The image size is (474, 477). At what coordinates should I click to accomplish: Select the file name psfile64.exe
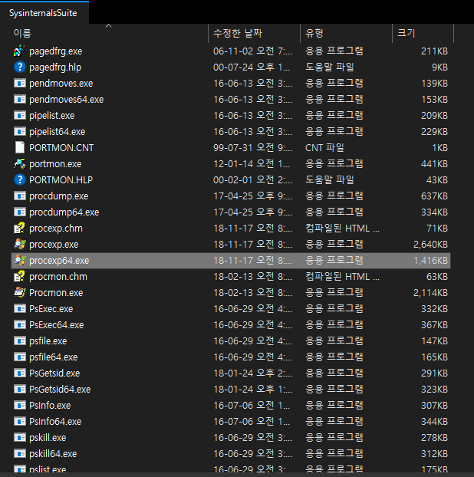[x=53, y=357]
